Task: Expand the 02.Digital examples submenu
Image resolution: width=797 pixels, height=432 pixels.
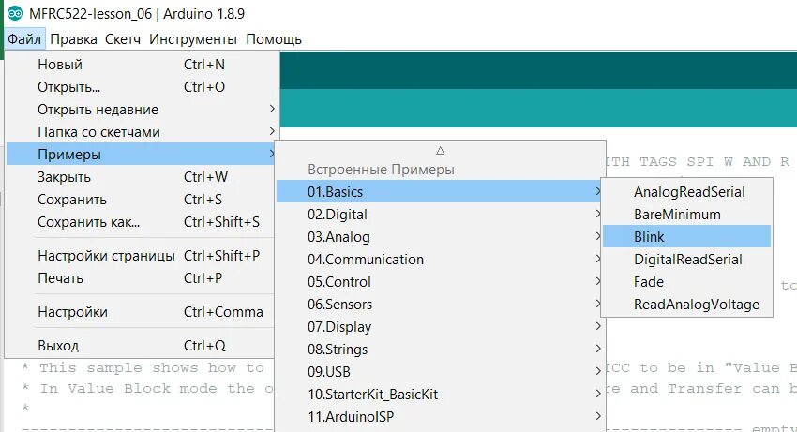Action: [x=440, y=214]
